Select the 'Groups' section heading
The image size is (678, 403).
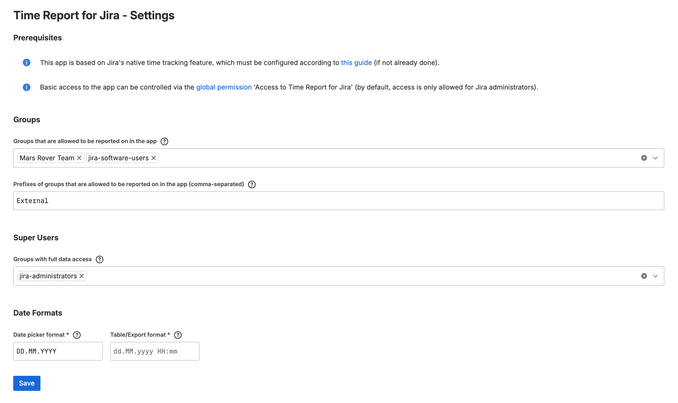(26, 119)
